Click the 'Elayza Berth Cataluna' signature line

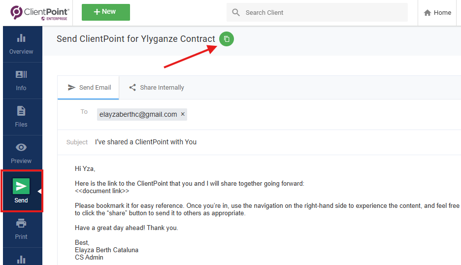point(106,250)
